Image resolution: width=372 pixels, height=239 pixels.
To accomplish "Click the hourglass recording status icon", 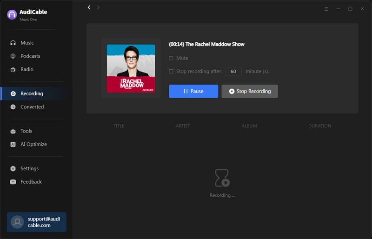I will tap(222, 178).
